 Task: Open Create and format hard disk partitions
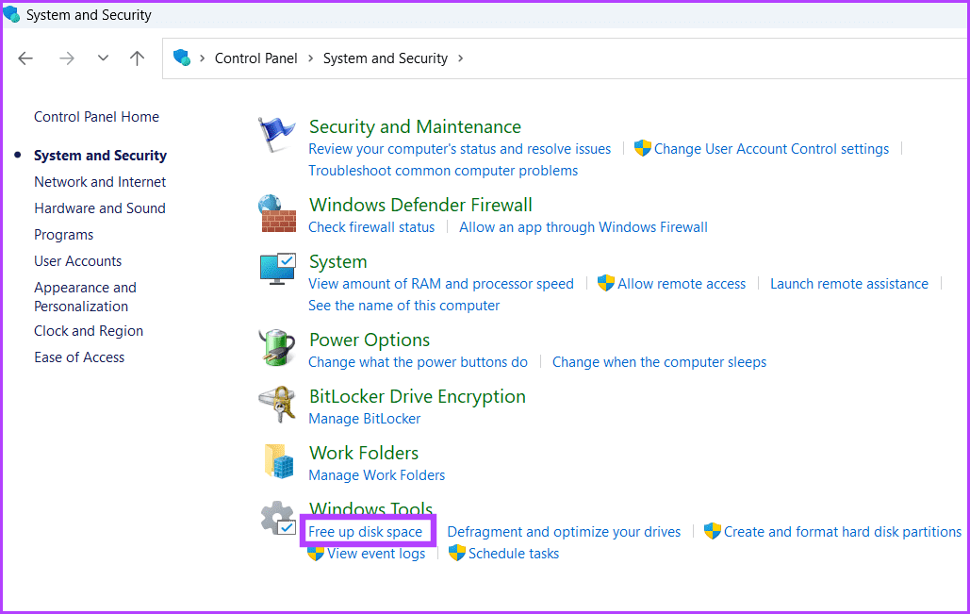[x=843, y=532]
